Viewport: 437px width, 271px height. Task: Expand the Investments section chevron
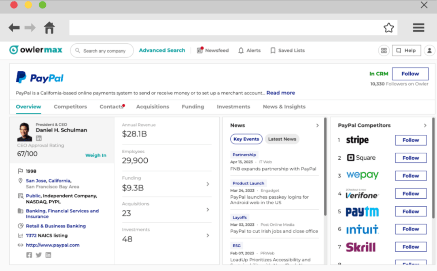(208, 235)
